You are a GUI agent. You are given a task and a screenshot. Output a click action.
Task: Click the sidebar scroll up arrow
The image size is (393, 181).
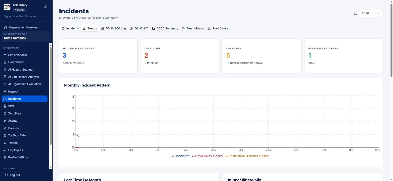coord(51,45)
